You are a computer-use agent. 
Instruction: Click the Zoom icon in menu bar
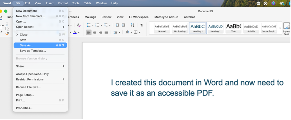pos(258,3)
